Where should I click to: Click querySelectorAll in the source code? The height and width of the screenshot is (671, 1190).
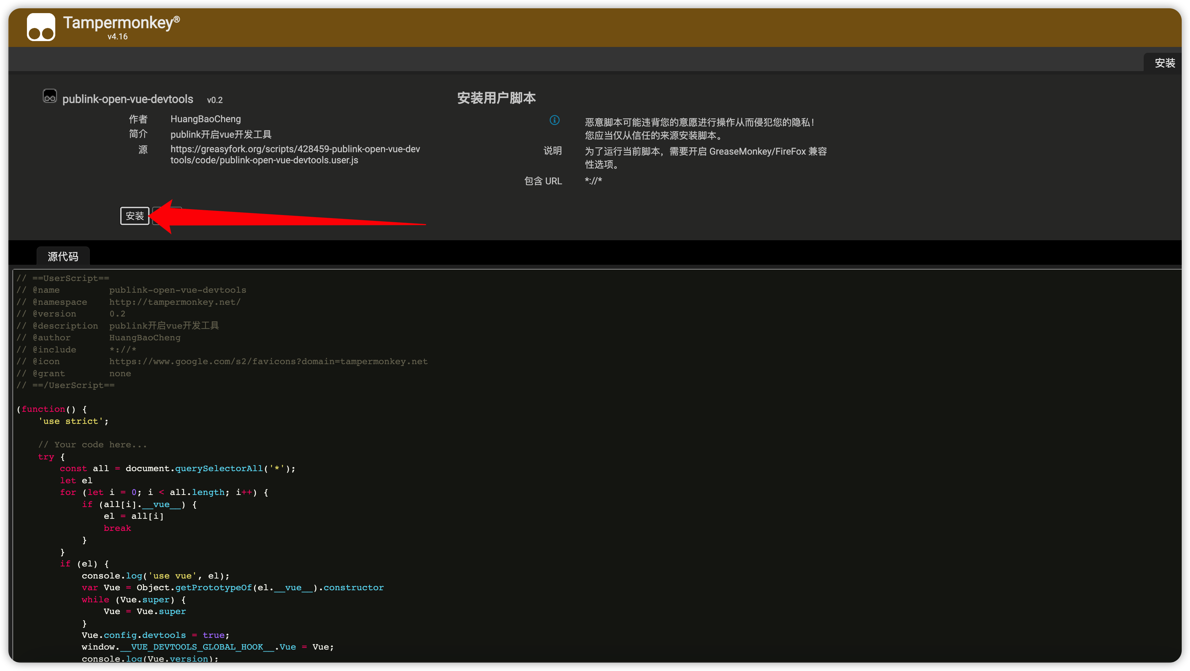219,469
